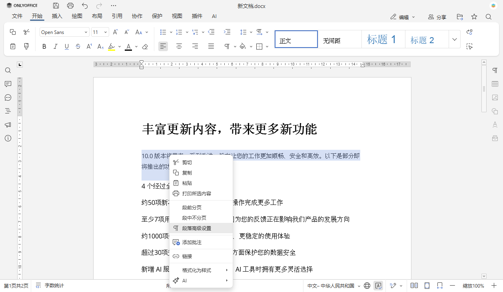Click the 分享 share button
This screenshot has width=503, height=292.
pos(437,17)
